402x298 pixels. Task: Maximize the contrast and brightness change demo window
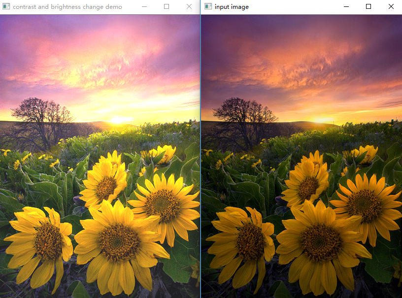[167, 6]
